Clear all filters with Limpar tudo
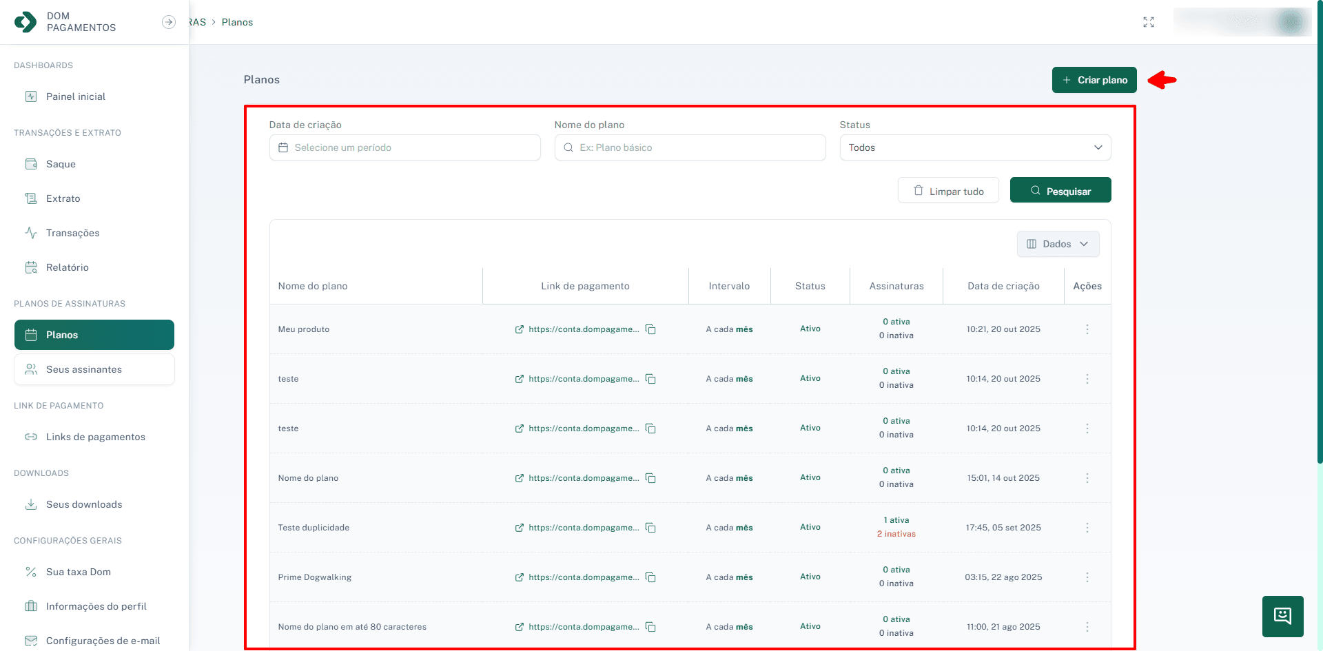This screenshot has width=1323, height=651. coord(948,191)
